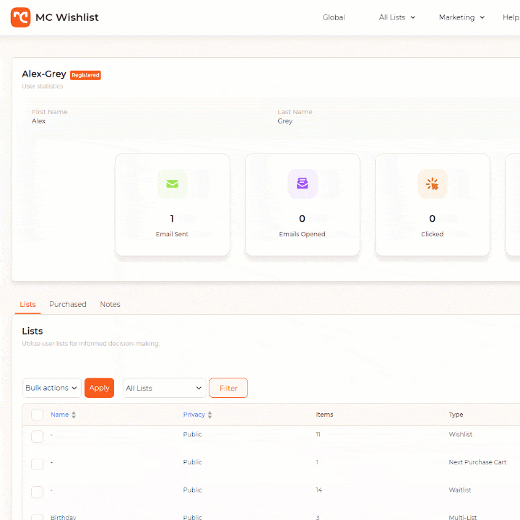Open the Bulk actions dropdown

tap(52, 388)
